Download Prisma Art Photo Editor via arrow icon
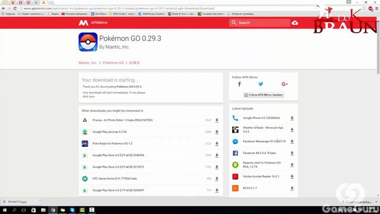 point(217,120)
